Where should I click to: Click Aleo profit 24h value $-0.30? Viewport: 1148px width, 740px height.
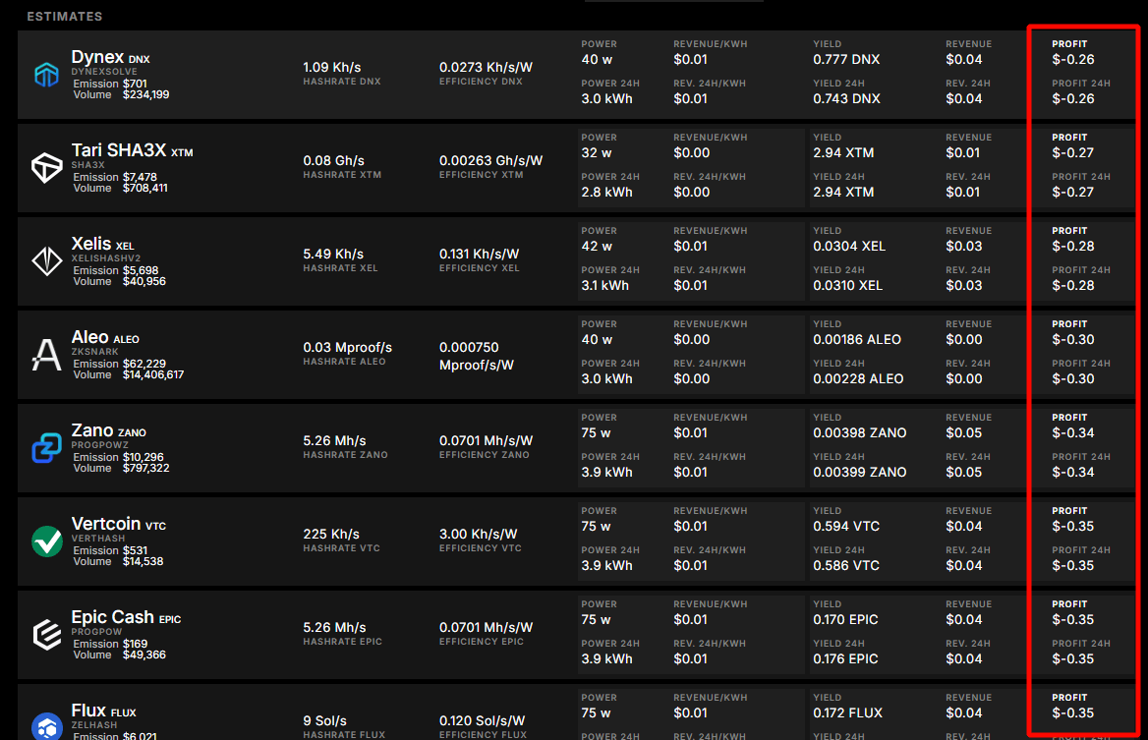coord(1072,379)
